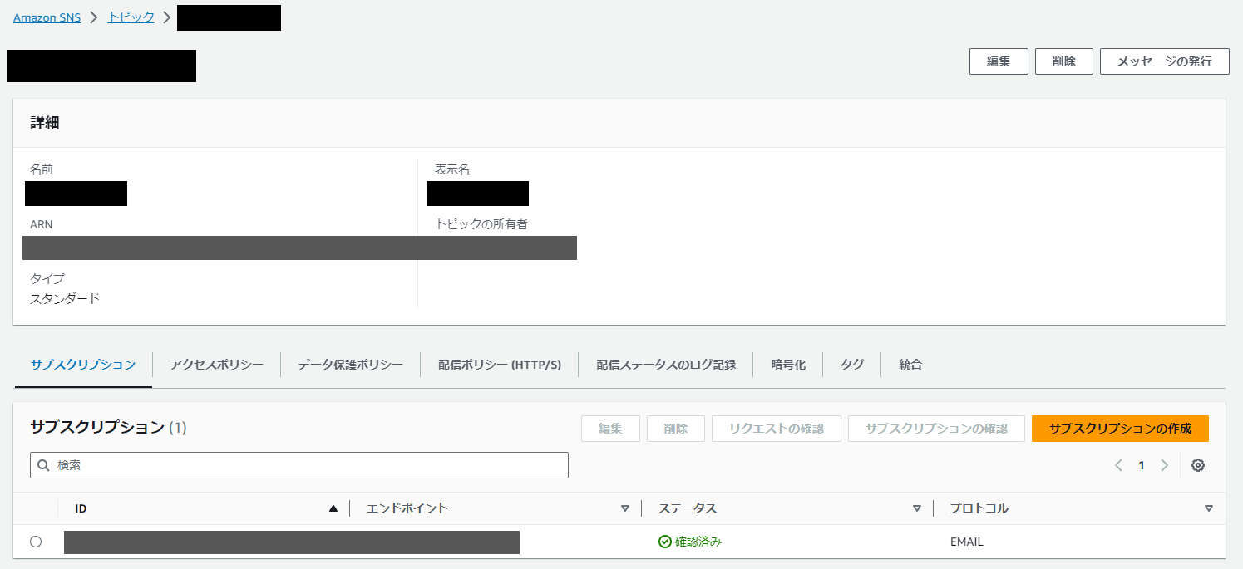The height and width of the screenshot is (569, 1243).
Task: Click the タイプ label
Action: click(47, 278)
